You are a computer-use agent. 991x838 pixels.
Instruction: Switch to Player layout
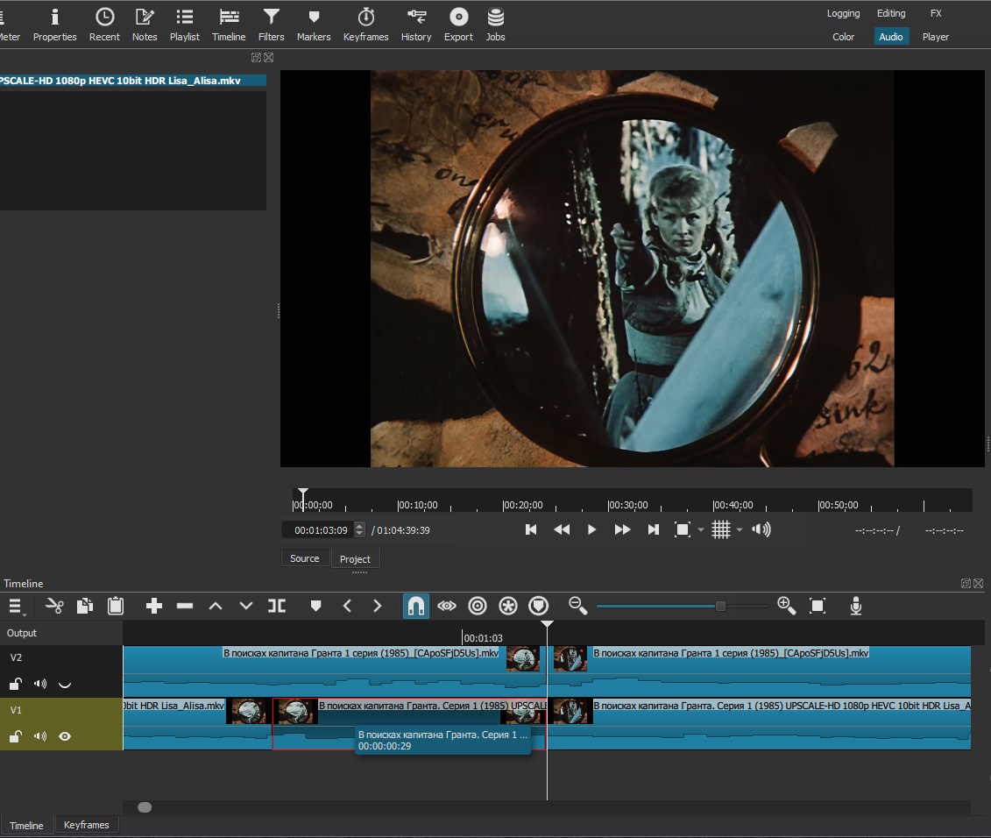[x=936, y=37]
